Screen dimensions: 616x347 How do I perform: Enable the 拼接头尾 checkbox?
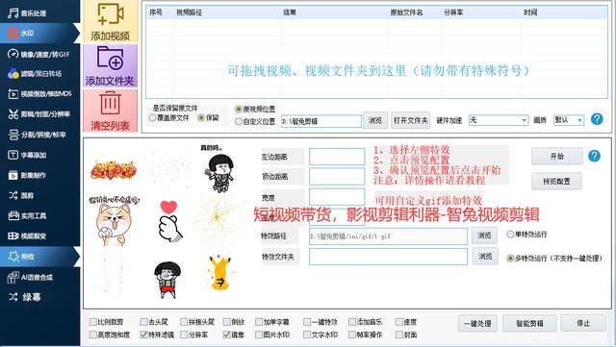(x=184, y=322)
